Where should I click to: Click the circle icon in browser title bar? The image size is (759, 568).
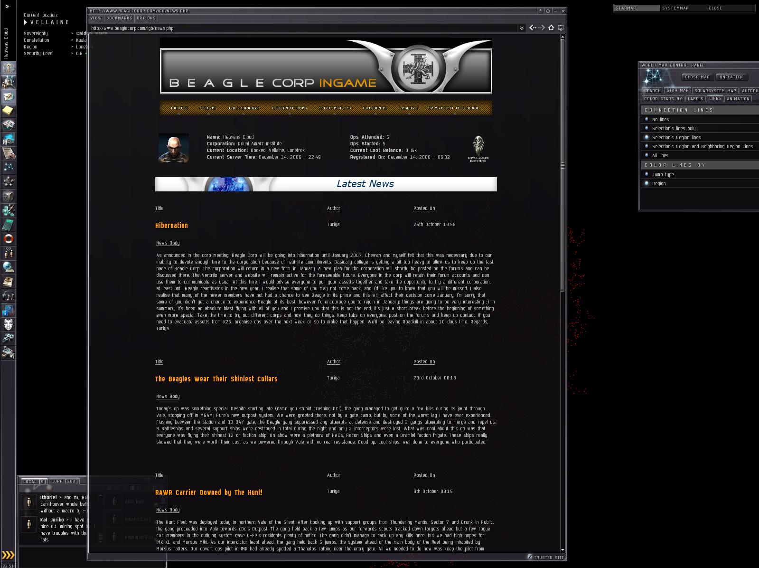point(548,11)
